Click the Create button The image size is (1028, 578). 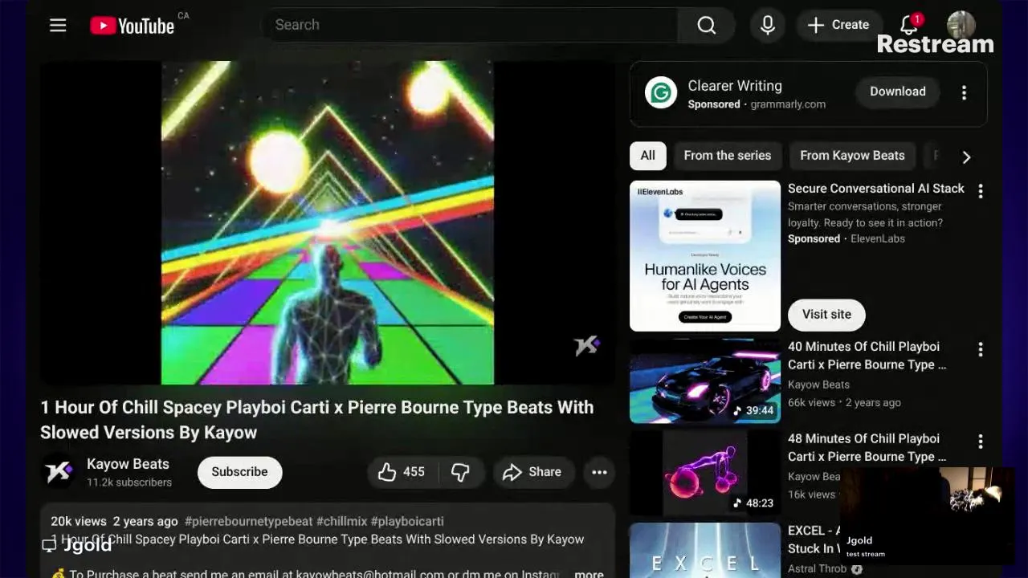click(838, 25)
